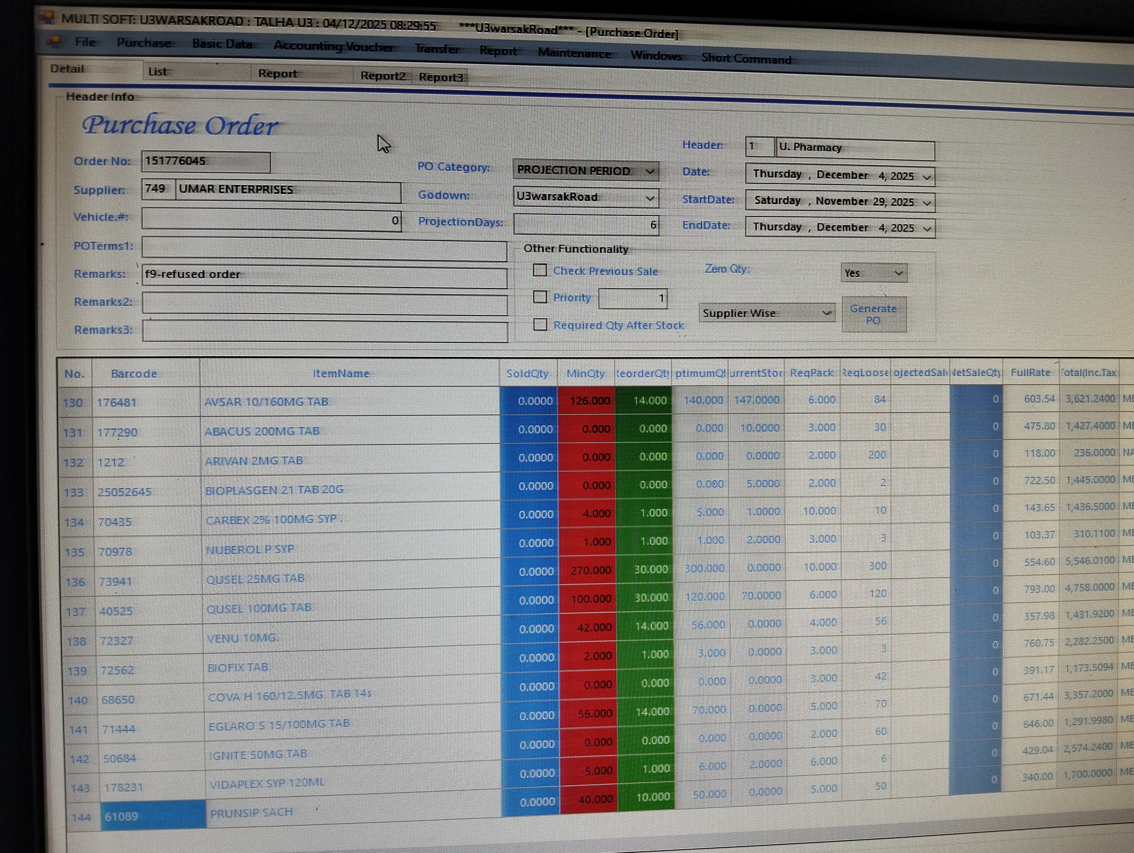The image size is (1134, 853).
Task: Expand the PO Category dropdown
Action: pyautogui.click(x=650, y=171)
